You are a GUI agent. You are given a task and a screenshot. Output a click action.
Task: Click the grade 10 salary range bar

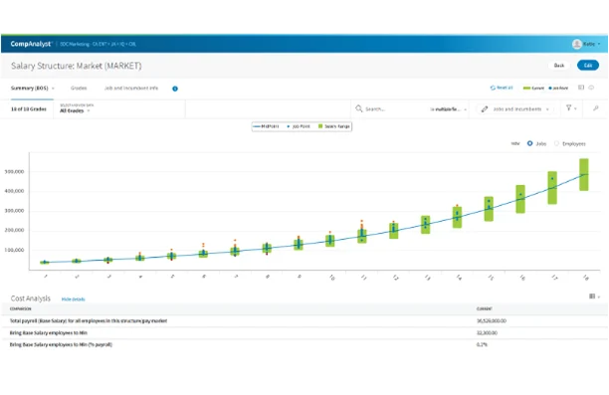point(330,241)
